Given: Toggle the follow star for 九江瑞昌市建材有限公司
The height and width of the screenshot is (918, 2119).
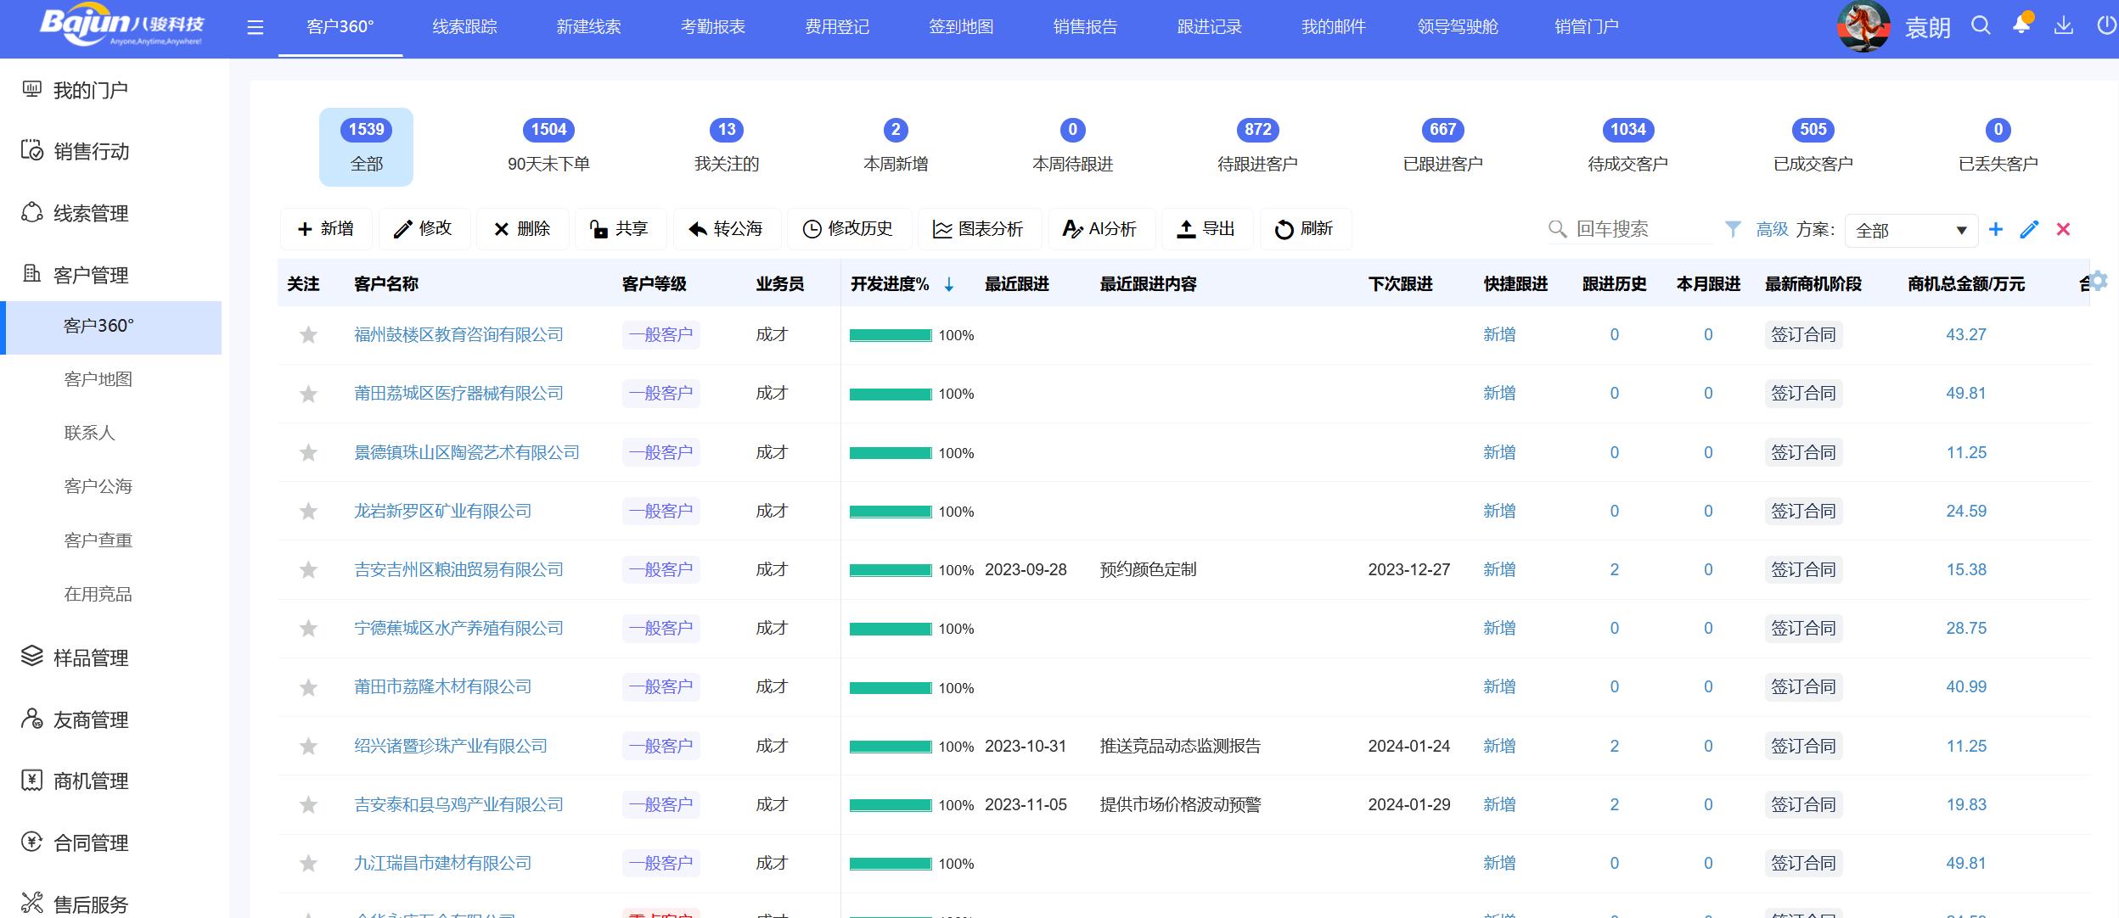Looking at the screenshot, I should 308,864.
